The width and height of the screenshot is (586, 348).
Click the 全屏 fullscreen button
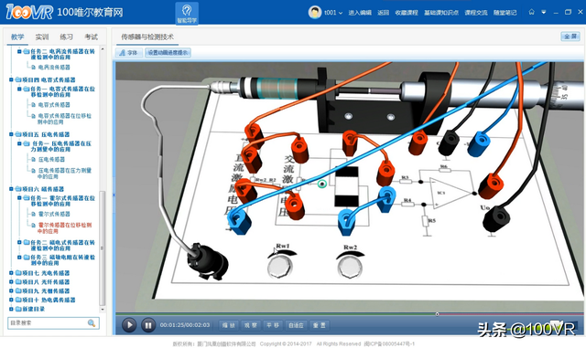click(570, 37)
